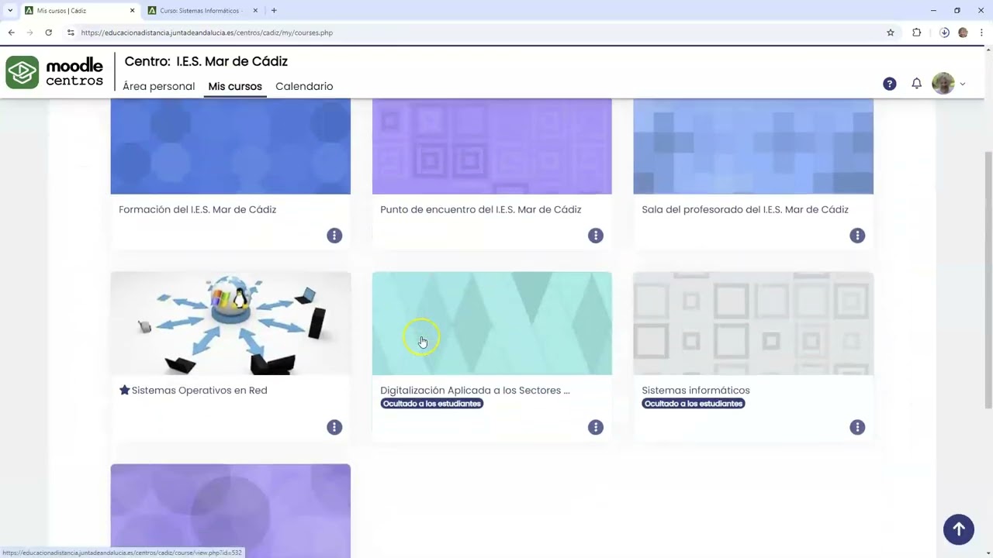This screenshot has width=993, height=558.
Task: Click 'Ocultado a los estudiantes' badge under Sistemas informáticos
Action: point(693,404)
